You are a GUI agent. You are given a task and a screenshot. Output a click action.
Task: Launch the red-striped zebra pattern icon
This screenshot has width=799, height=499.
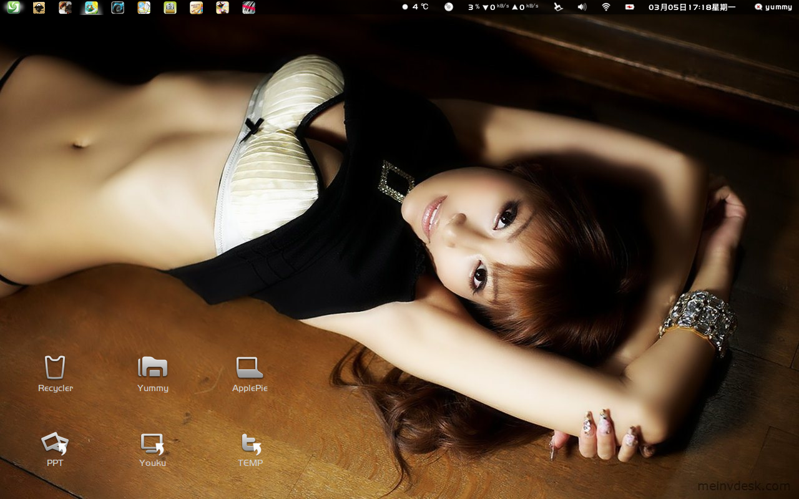point(248,7)
